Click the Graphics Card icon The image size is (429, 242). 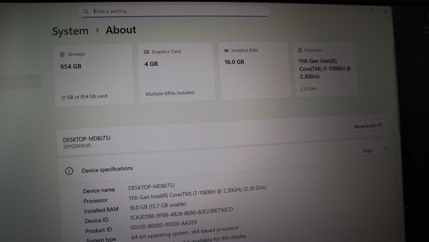click(146, 52)
